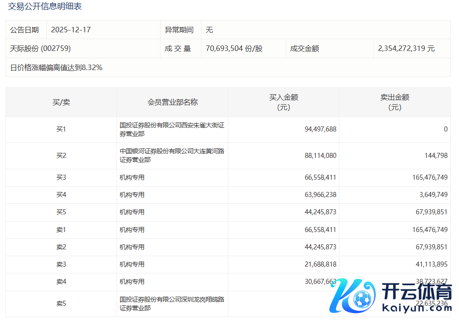Select the 卖3 row label

(x=61, y=264)
